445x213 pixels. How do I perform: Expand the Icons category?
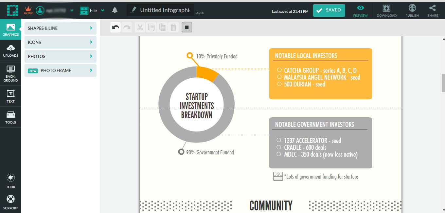click(x=60, y=42)
